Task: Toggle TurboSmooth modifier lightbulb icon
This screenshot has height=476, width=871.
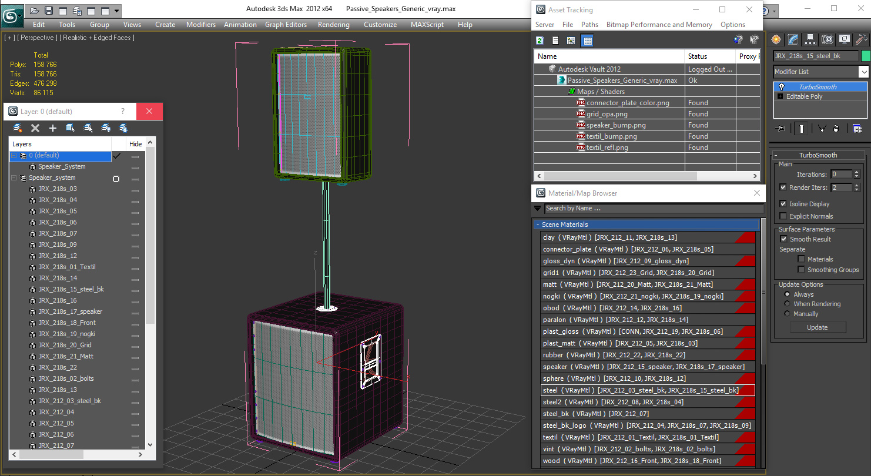Action: point(781,86)
